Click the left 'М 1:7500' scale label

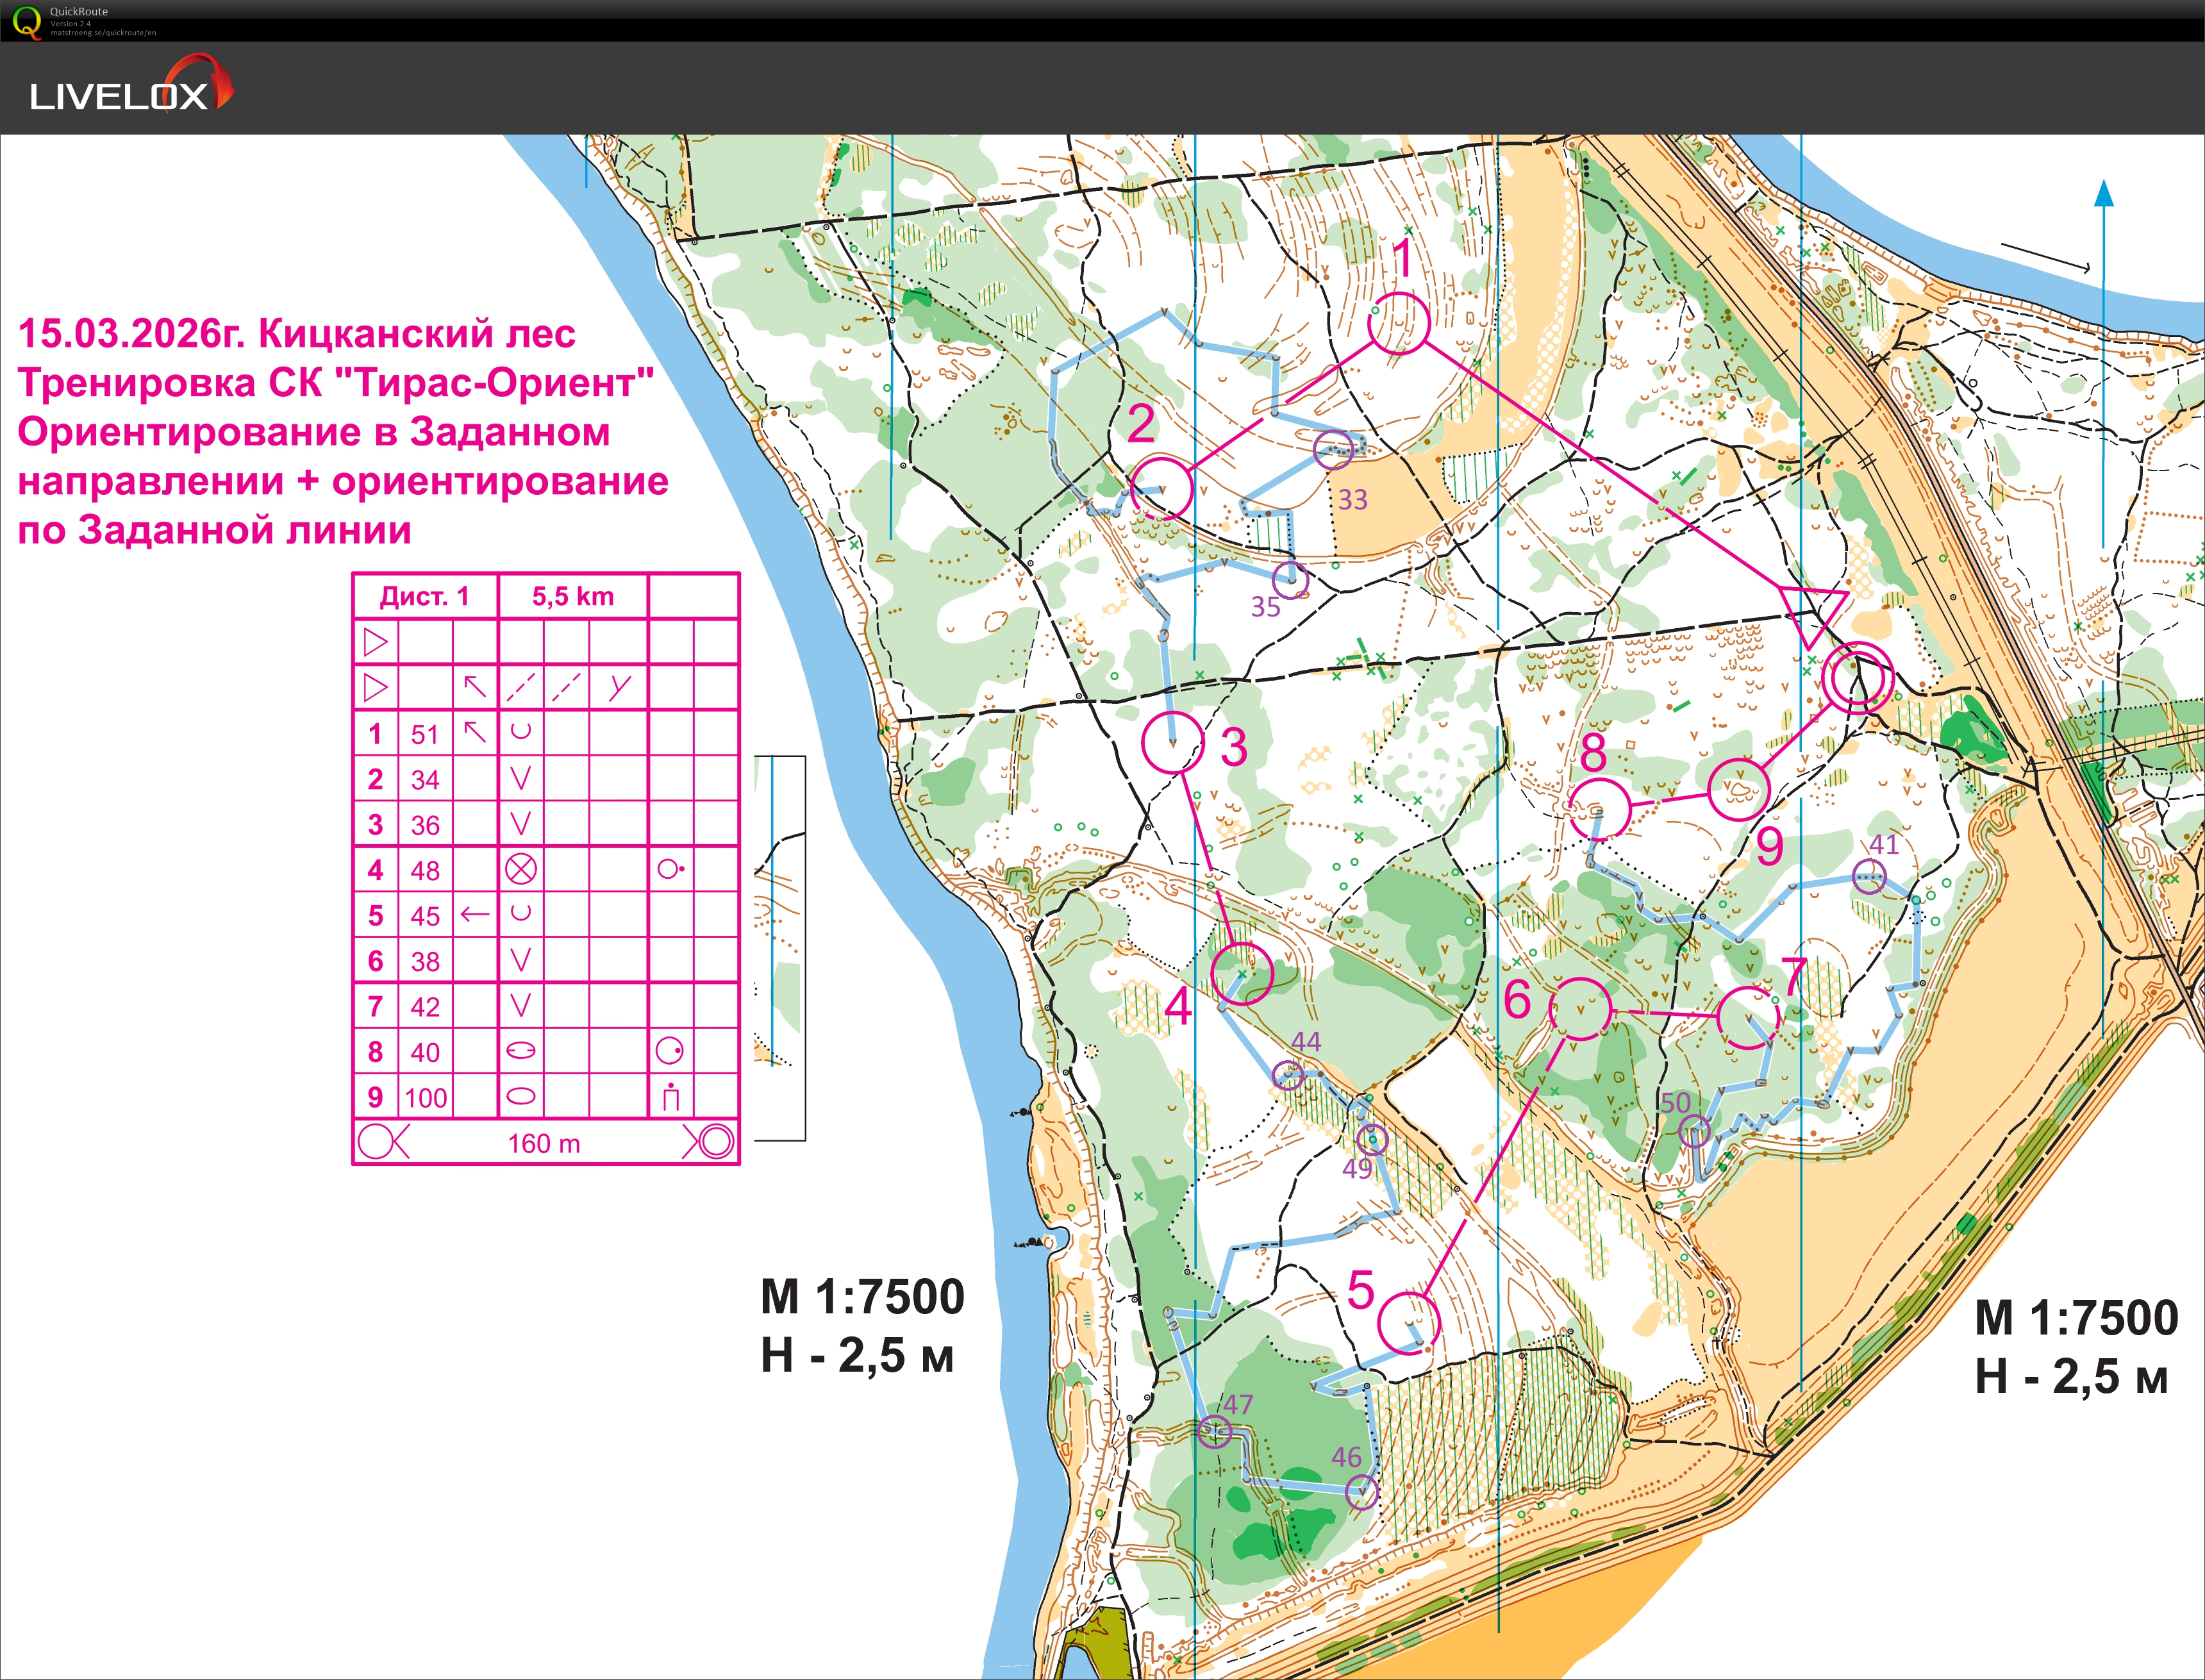coord(862,1297)
